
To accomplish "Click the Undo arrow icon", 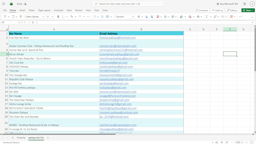I will [5, 17].
